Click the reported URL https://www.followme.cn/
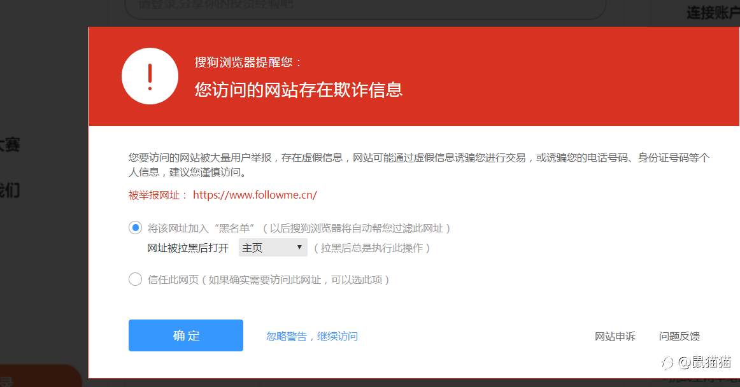 click(255, 195)
